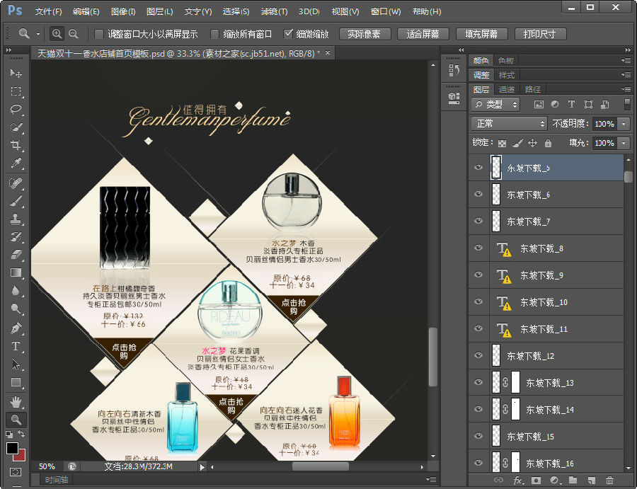The height and width of the screenshot is (489, 637).
Task: Enable 缩放所有窗口 checkbox
Action: pos(214,34)
